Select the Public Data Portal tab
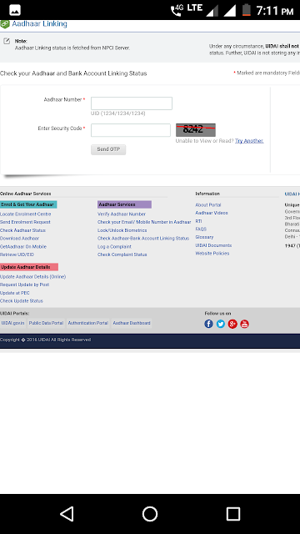The height and width of the screenshot is (534, 300). click(46, 323)
